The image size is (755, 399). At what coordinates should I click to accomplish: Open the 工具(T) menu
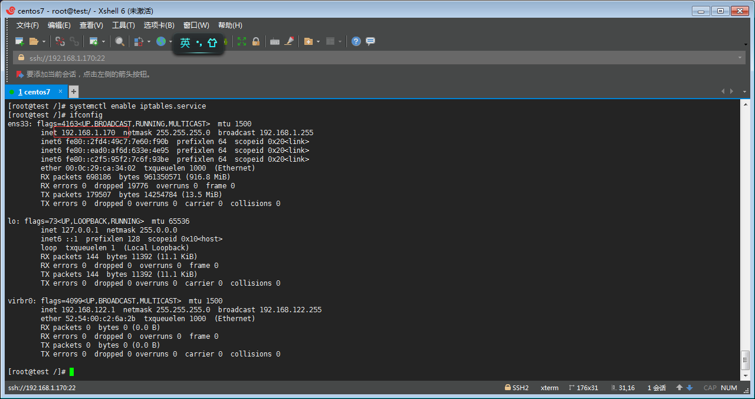coord(123,25)
